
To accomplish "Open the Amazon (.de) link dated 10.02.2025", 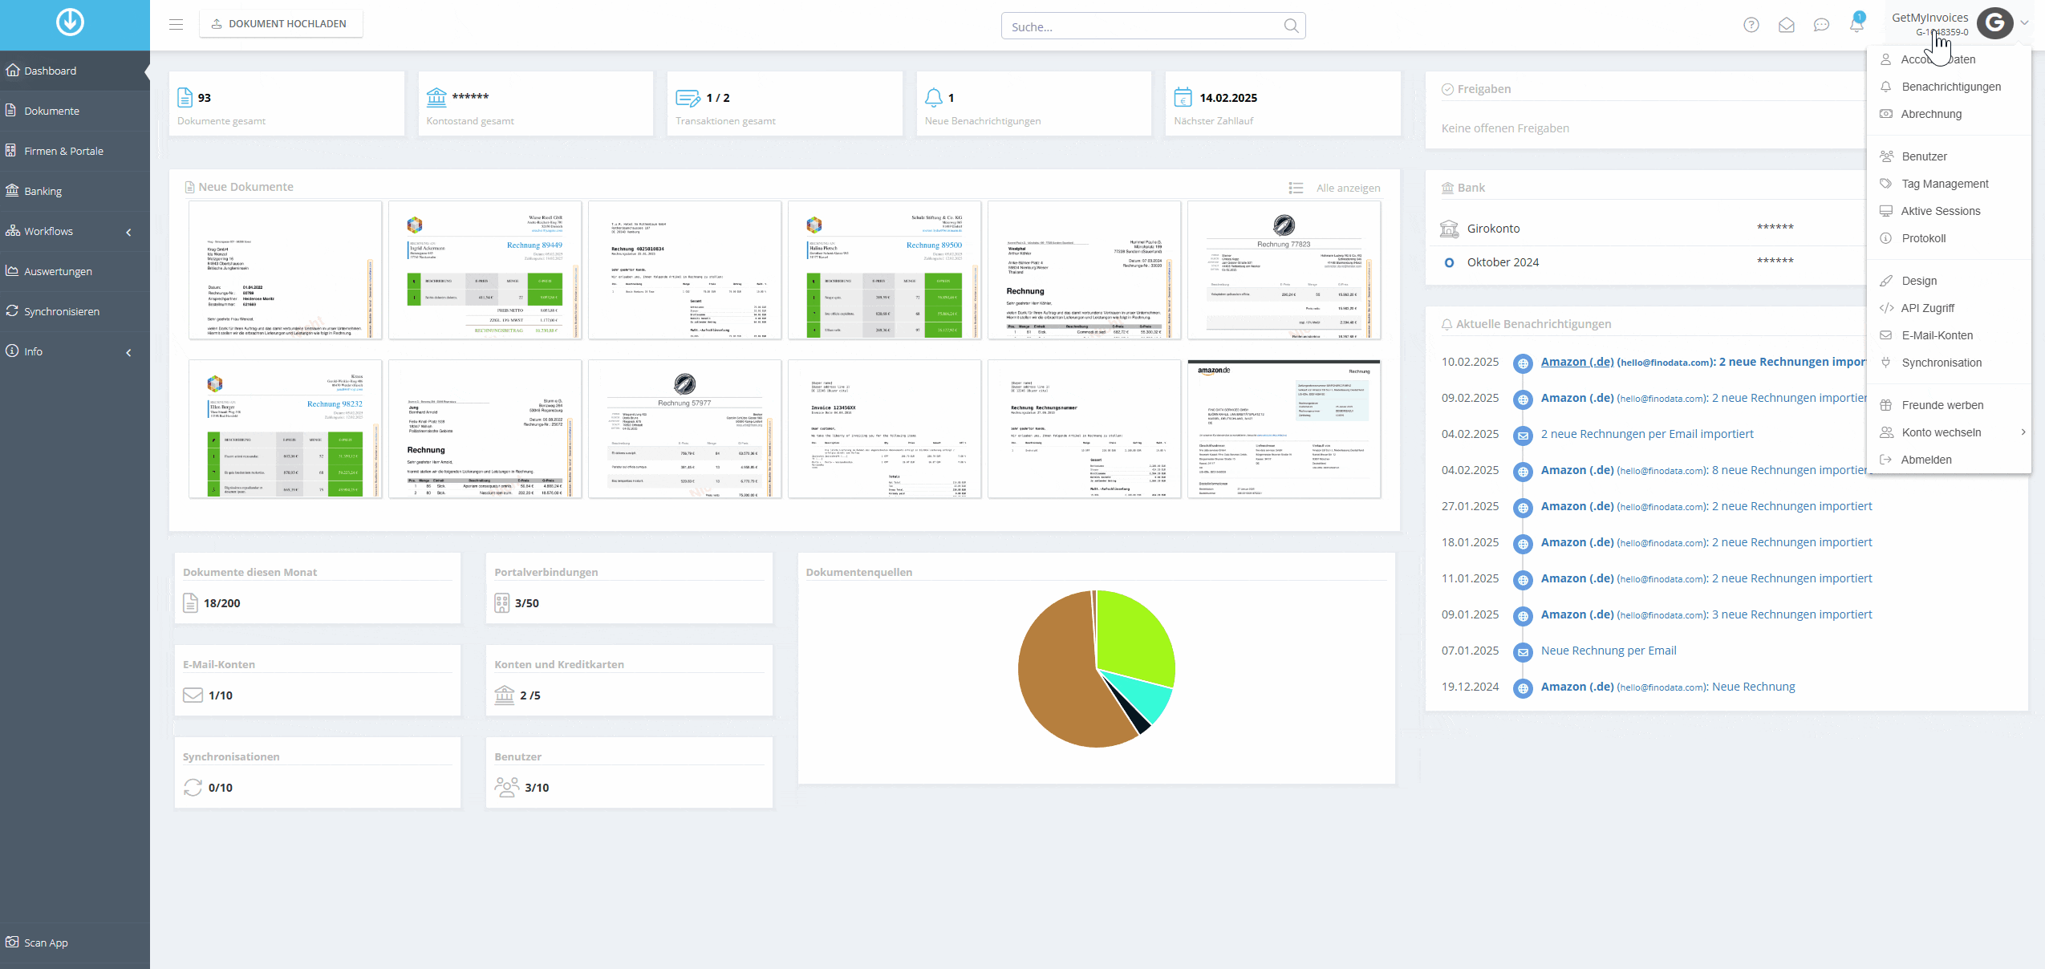I will coord(1576,362).
